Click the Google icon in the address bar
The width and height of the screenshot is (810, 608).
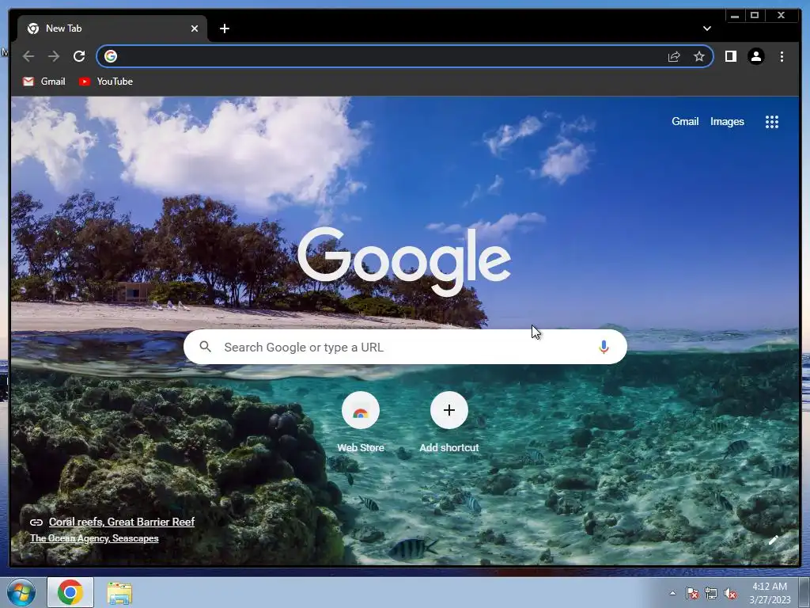(111, 56)
